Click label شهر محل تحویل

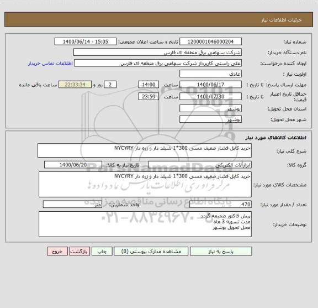click(x=288, y=119)
